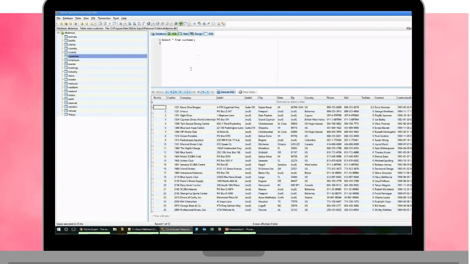Screen dimensions: 470x264
Task: Open File Explorer from the taskbar
Action: 115,230
